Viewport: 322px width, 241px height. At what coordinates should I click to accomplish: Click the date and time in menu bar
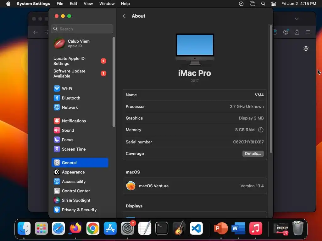(x=299, y=4)
